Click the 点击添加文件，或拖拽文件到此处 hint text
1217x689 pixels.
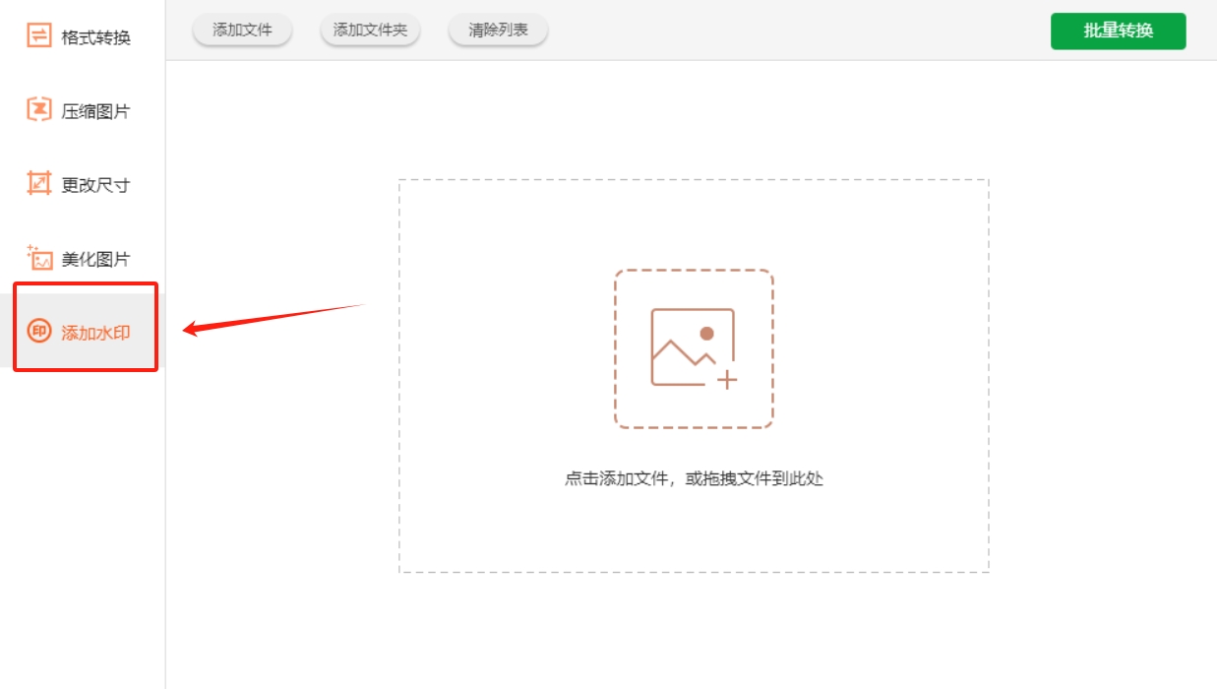[694, 479]
